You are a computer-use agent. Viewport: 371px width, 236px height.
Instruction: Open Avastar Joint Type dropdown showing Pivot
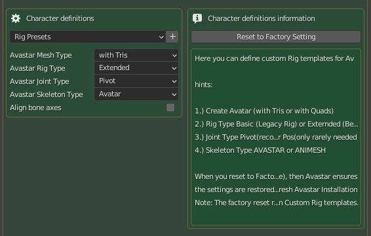136,81
